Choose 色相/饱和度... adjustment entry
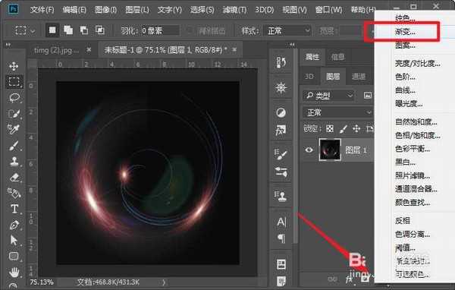Viewport: 455px width, 290px height. point(418,135)
